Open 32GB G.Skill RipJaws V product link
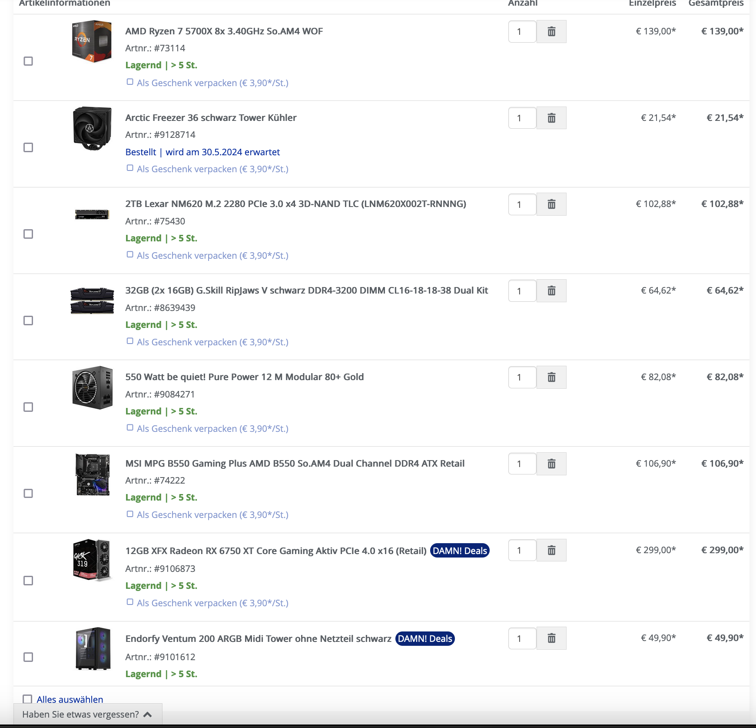756x728 pixels. (x=307, y=291)
